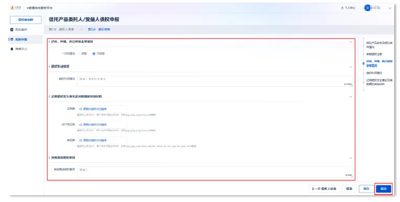Collapse the 涉诉、仲裁、执行和保全等情况 section
Image resolution: width=400 pixels, height=202 pixels.
(351, 42)
